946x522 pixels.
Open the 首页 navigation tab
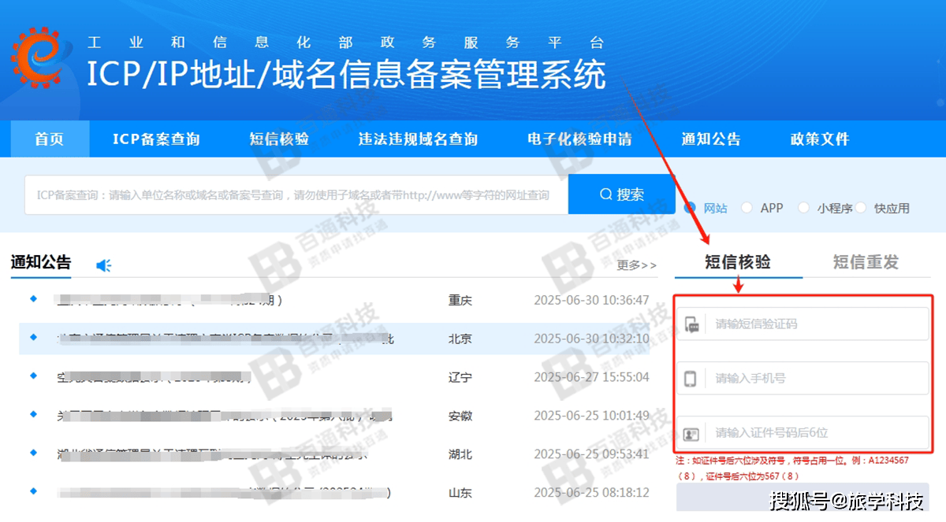click(x=50, y=139)
